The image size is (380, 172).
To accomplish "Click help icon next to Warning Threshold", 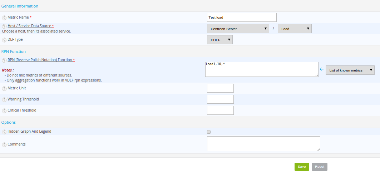I will (x=4, y=99).
